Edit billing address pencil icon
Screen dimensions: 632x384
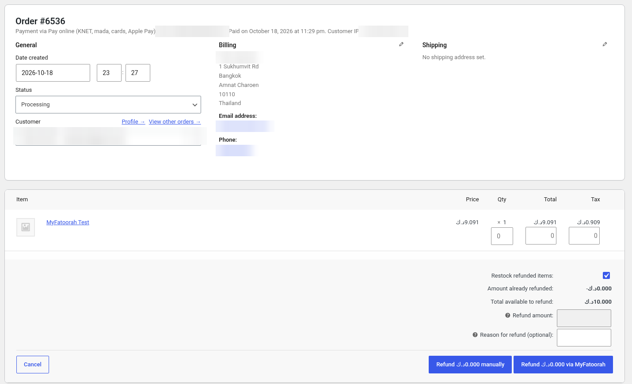point(401,44)
